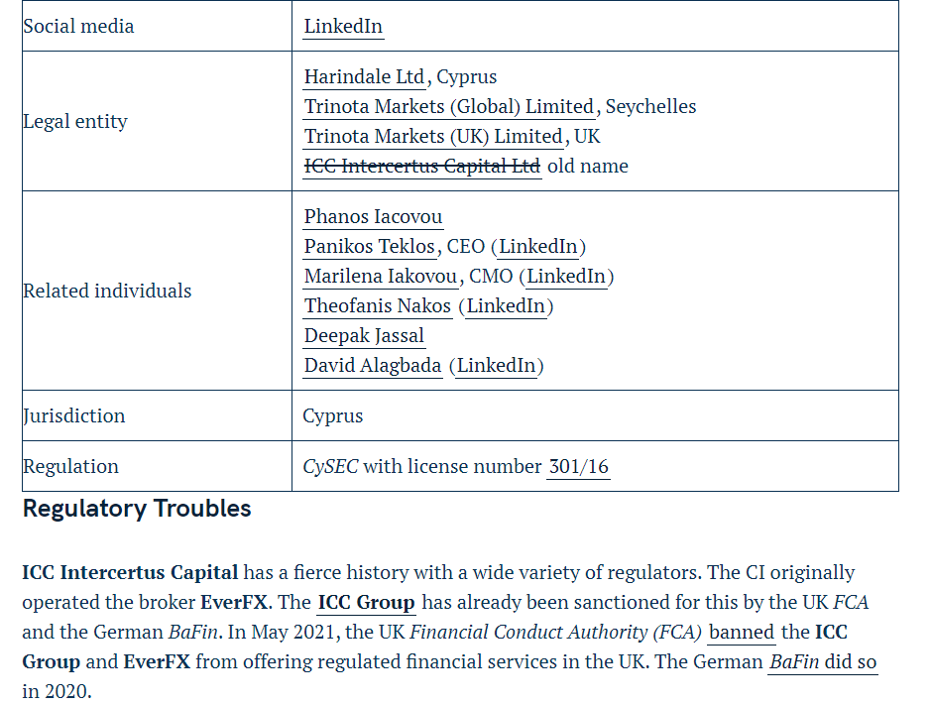Click the Theofanis Nakos name link
This screenshot has width=932, height=705.
378,306
